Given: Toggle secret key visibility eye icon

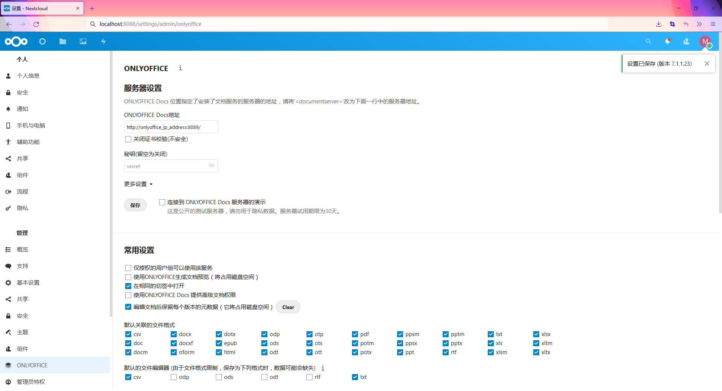Looking at the screenshot, I should 211,165.
